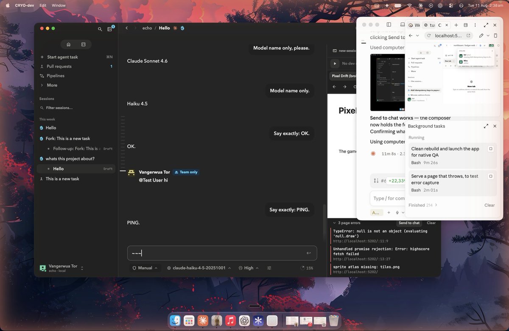Open Trash in the Dock
The image size is (509, 331).
334,321
